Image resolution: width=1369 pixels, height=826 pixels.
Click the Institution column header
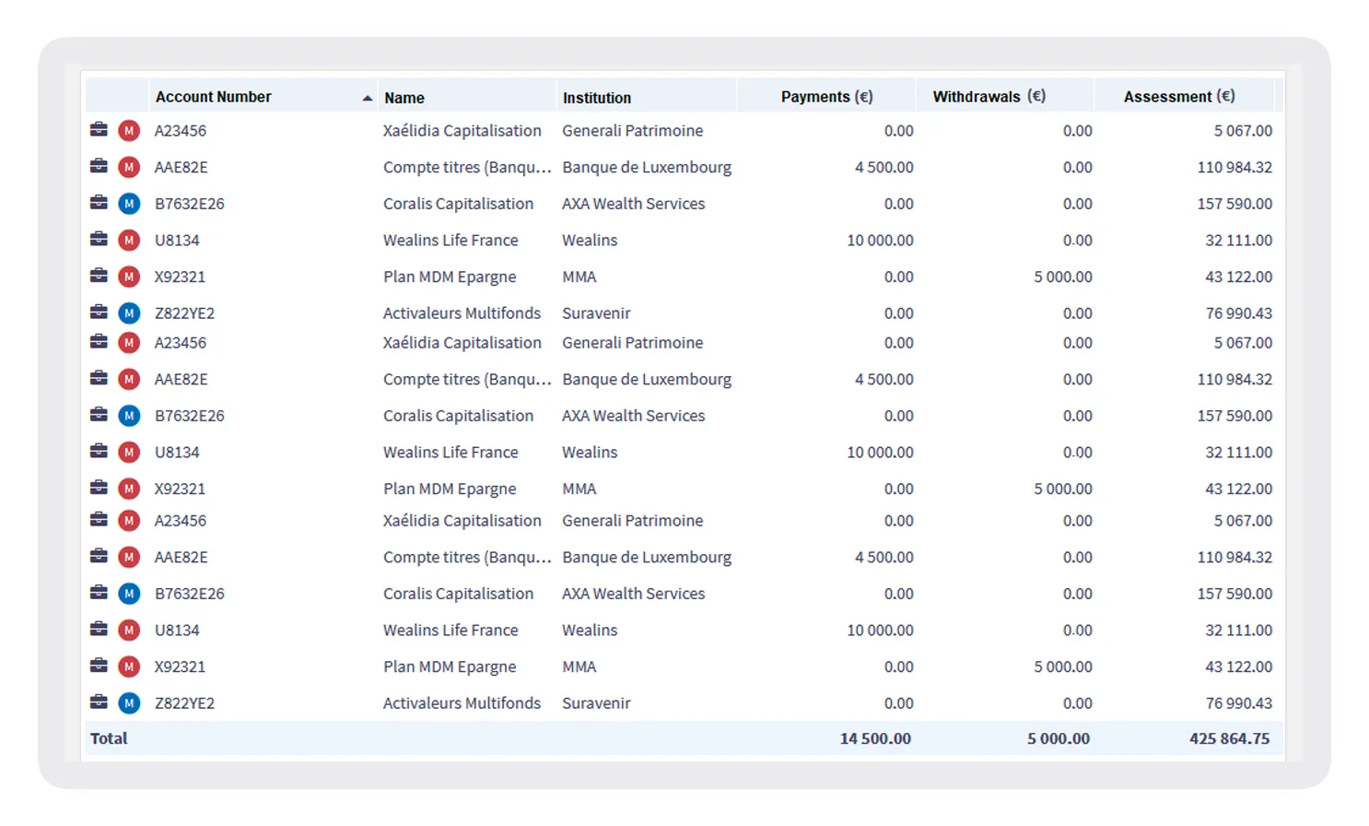click(x=597, y=98)
